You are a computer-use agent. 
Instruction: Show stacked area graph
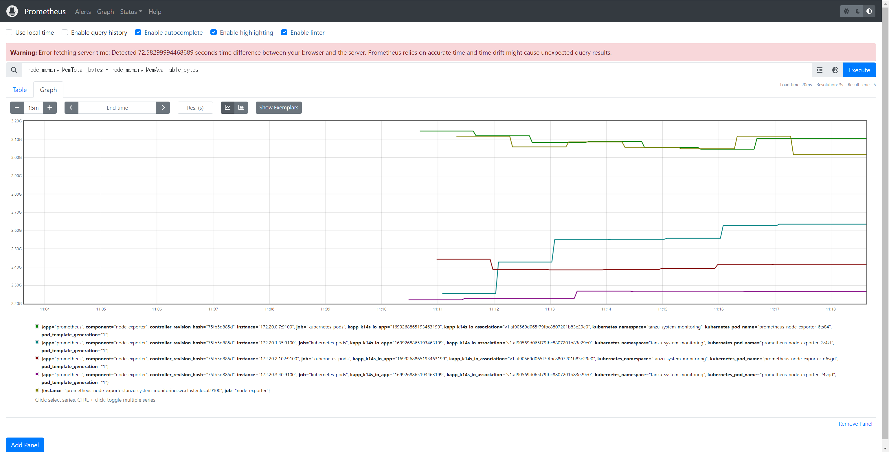pyautogui.click(x=241, y=108)
